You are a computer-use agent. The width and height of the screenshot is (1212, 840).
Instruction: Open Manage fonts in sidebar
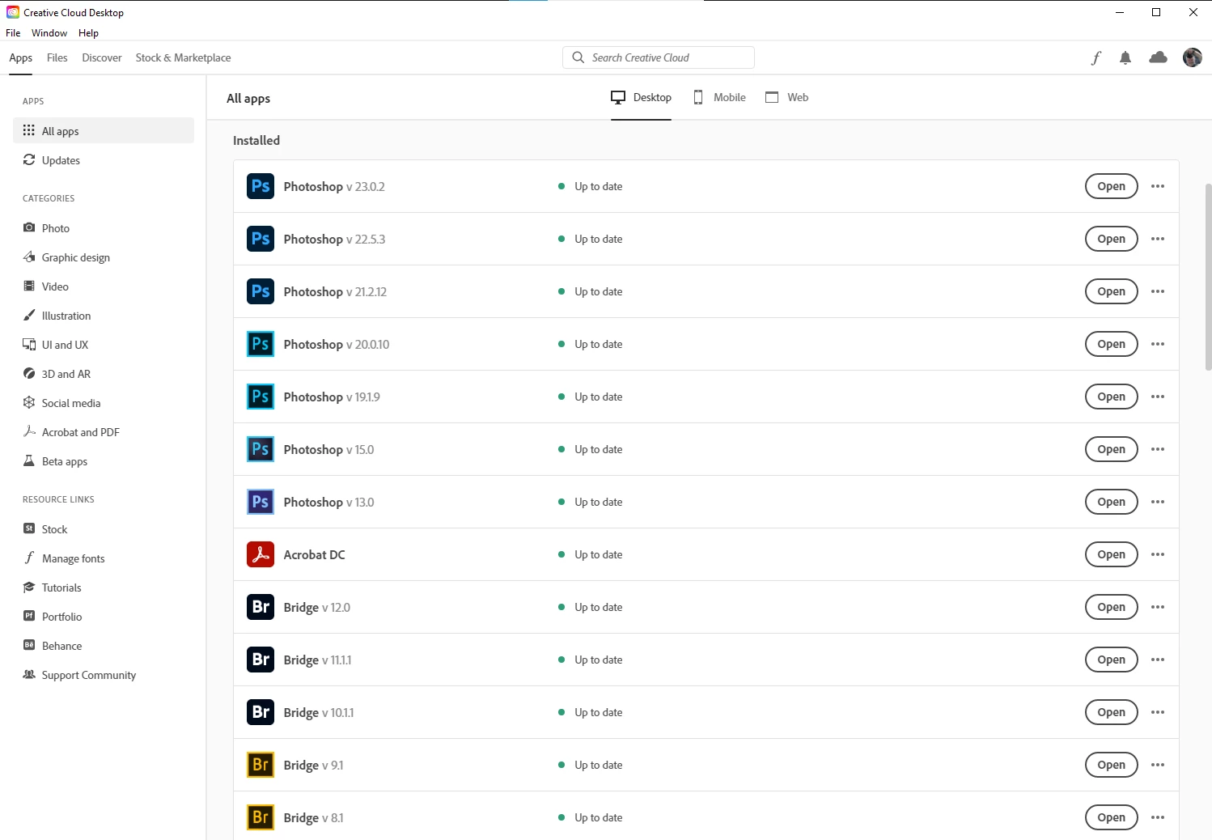pyautogui.click(x=104, y=558)
